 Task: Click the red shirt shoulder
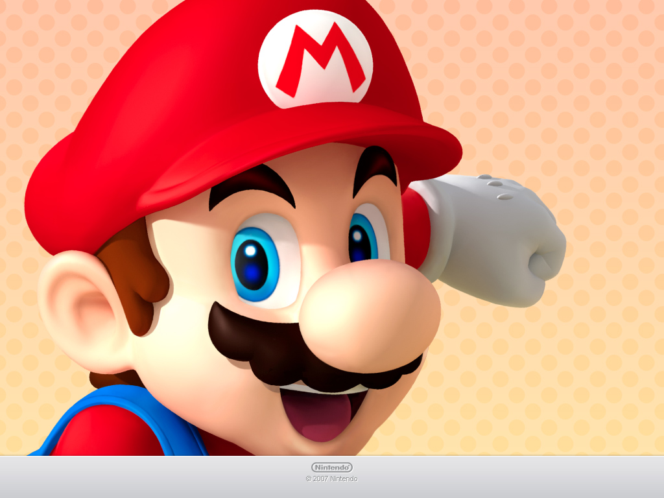tap(110, 434)
